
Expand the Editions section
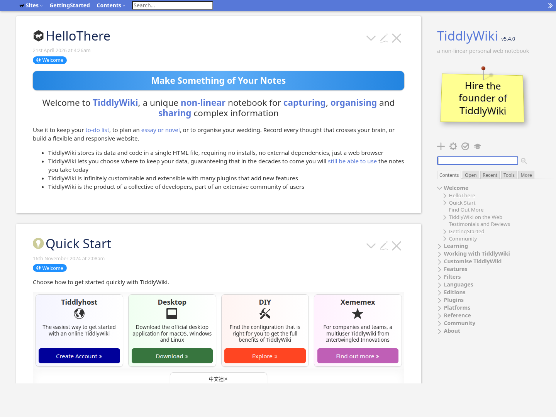[x=439, y=292]
